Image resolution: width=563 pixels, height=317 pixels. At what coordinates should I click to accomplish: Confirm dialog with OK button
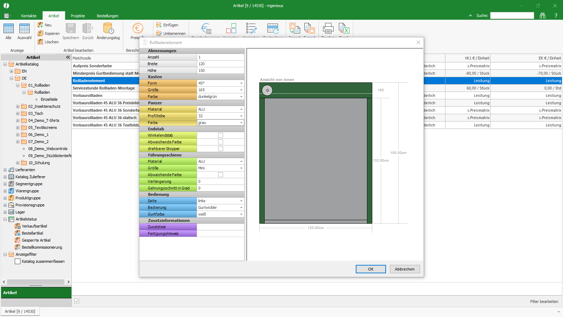371,269
